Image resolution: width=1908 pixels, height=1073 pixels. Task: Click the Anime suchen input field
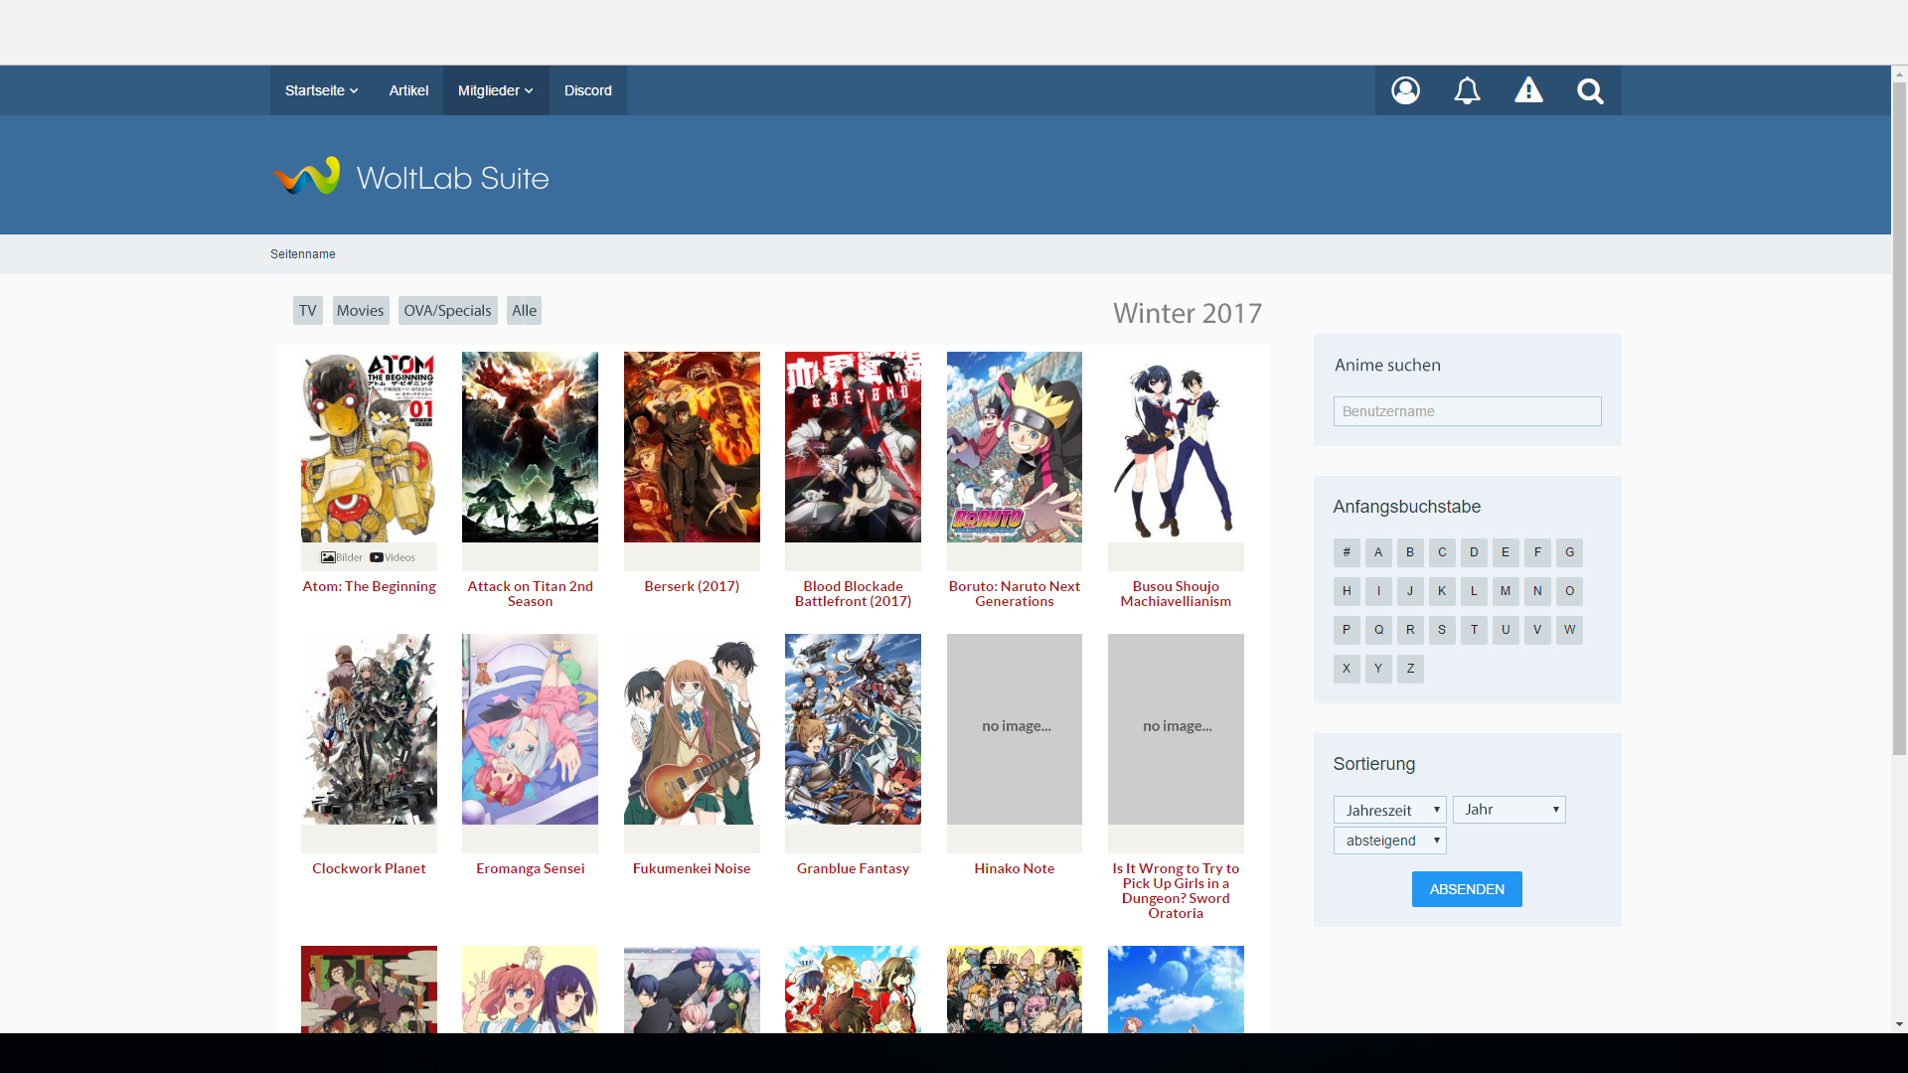1467,411
